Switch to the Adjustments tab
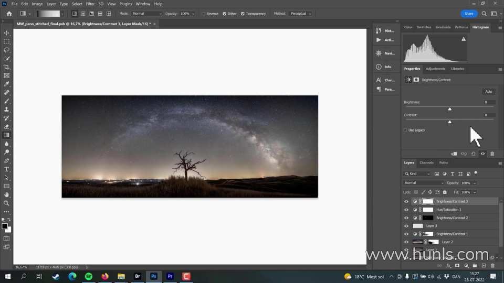504x283 pixels. click(436, 69)
